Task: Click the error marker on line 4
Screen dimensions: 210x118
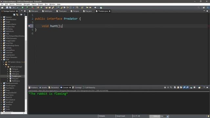Action: point(29,26)
